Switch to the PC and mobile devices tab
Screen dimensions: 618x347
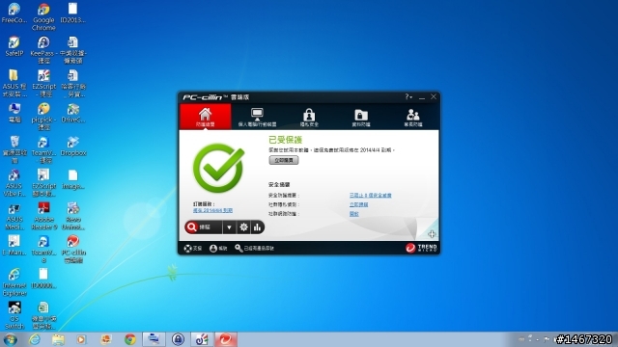pyautogui.click(x=257, y=117)
